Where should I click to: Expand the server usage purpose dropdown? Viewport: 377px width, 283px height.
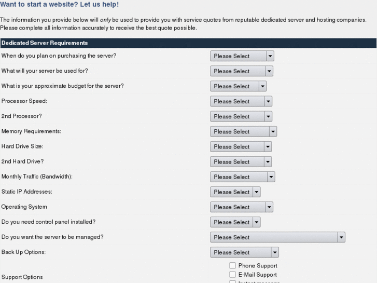(241, 71)
